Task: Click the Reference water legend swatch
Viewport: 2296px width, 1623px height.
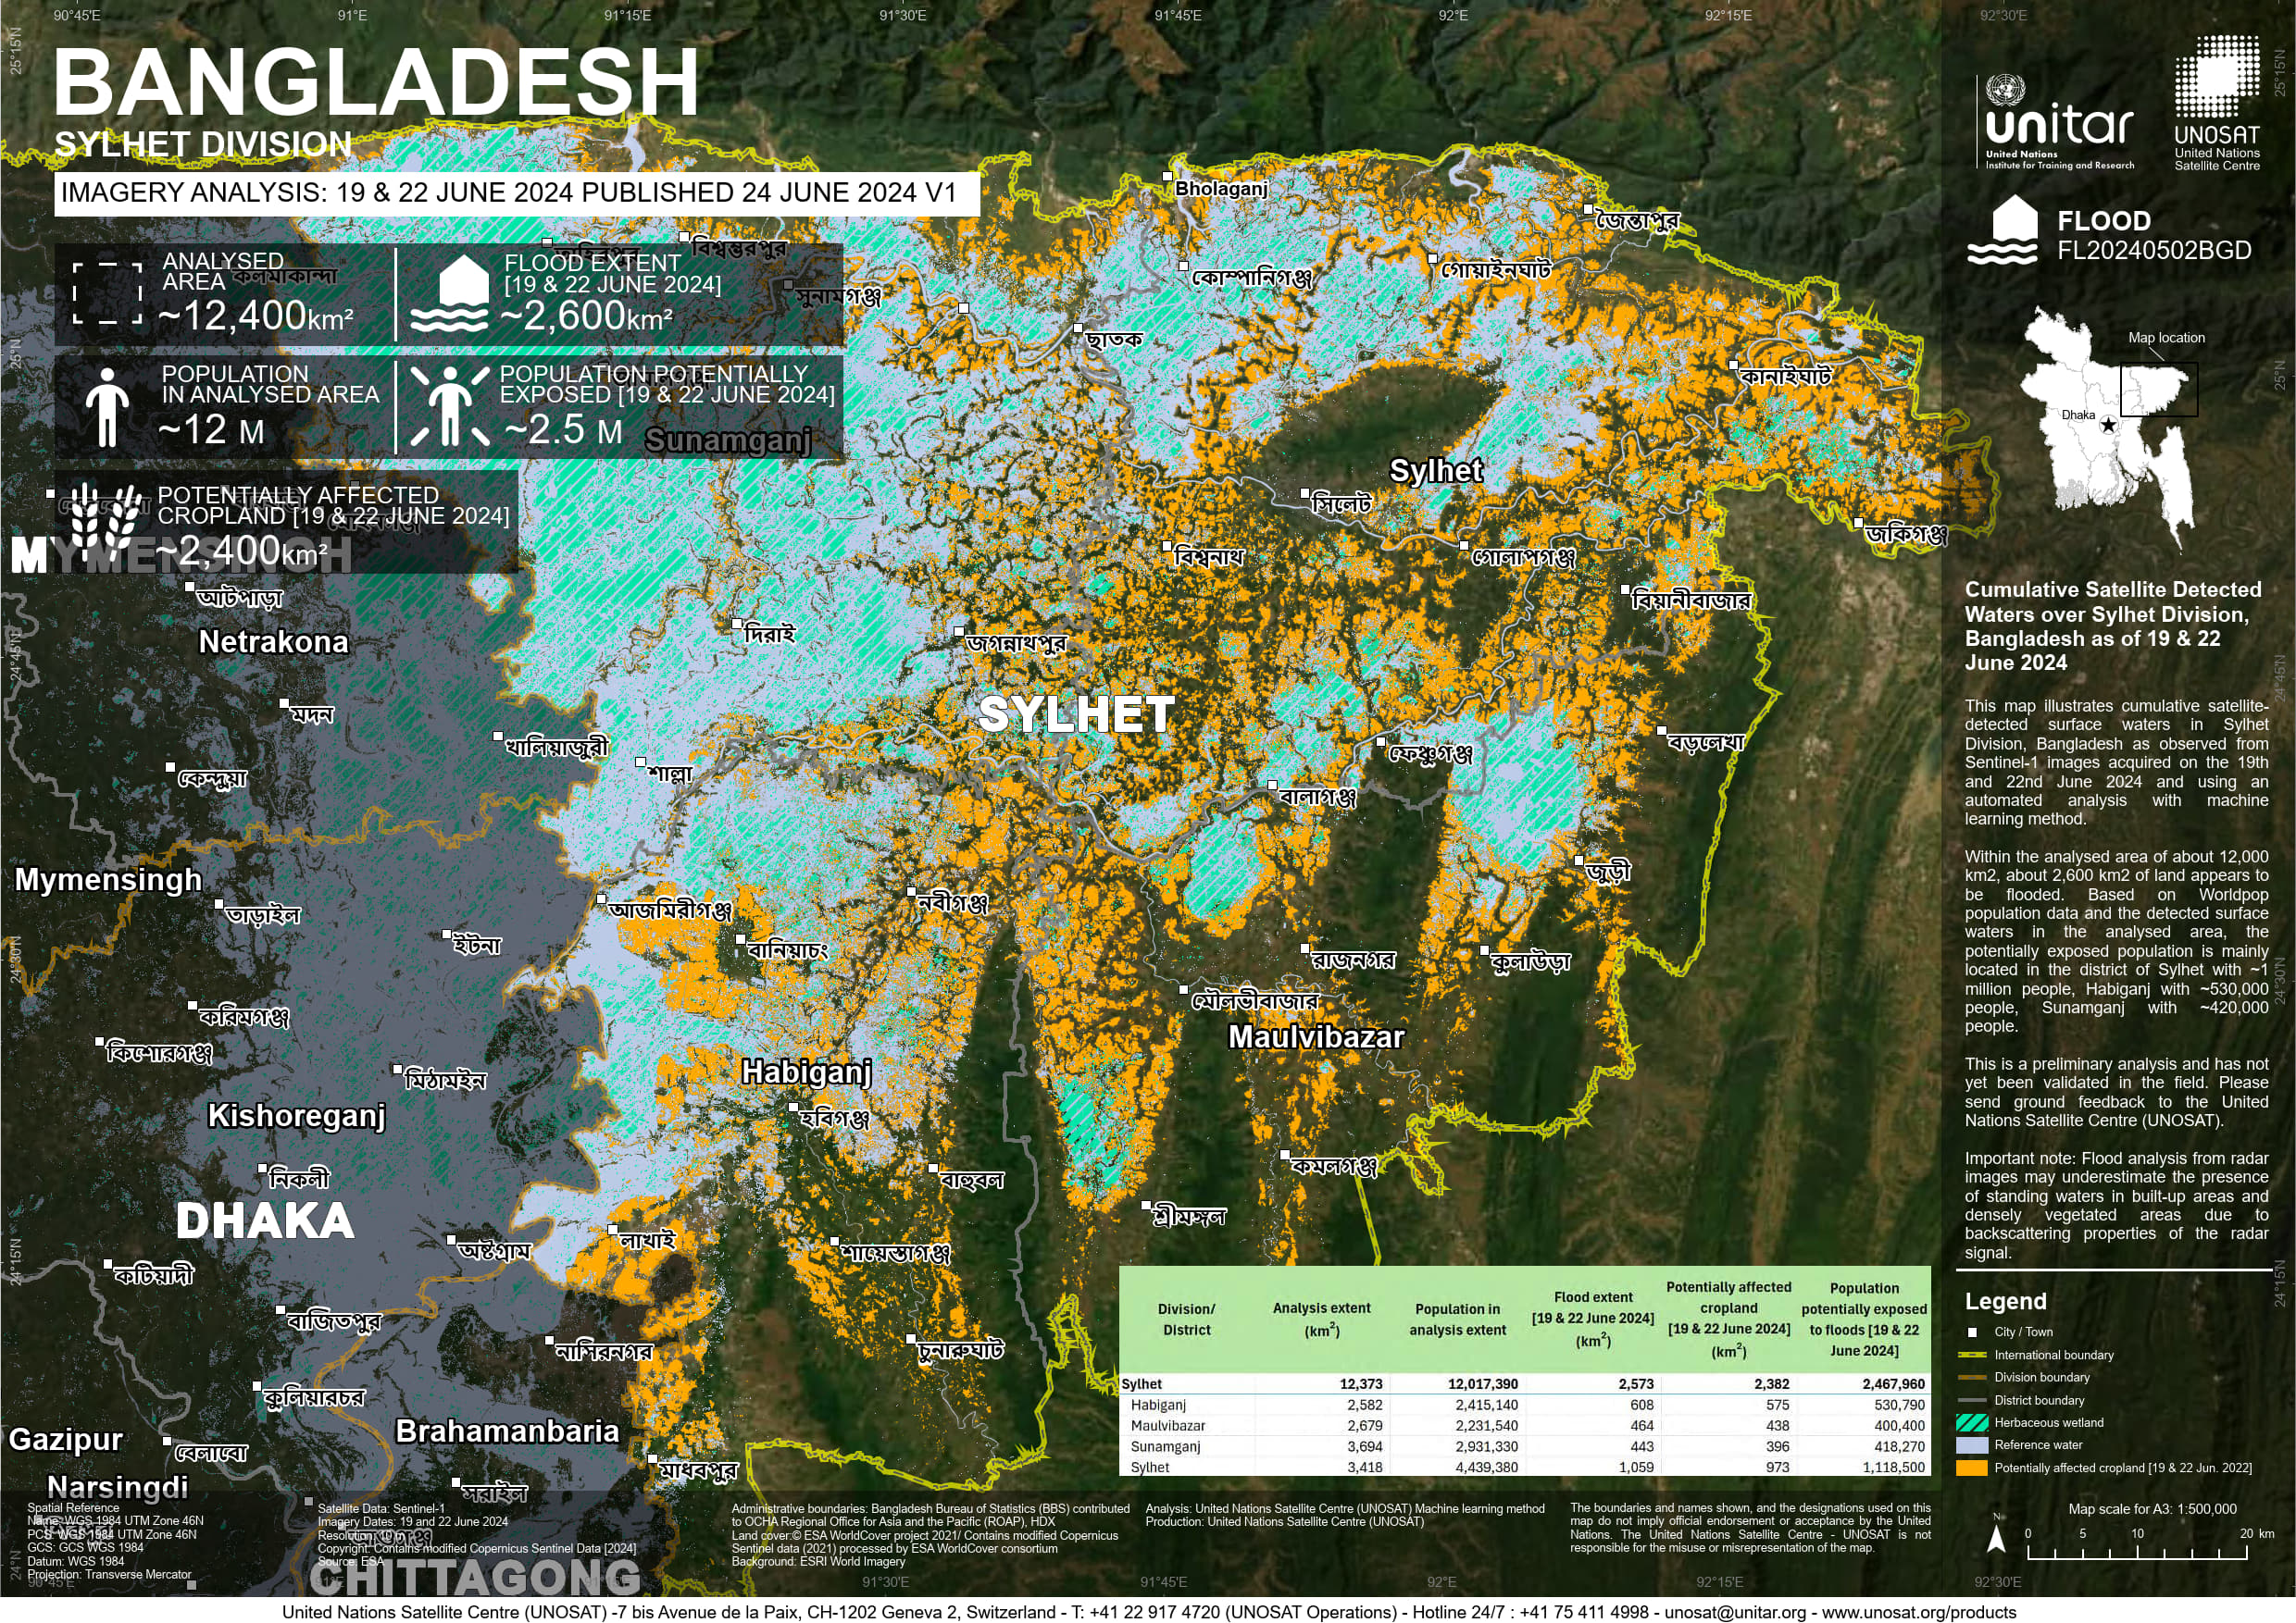Action: tap(1972, 1445)
